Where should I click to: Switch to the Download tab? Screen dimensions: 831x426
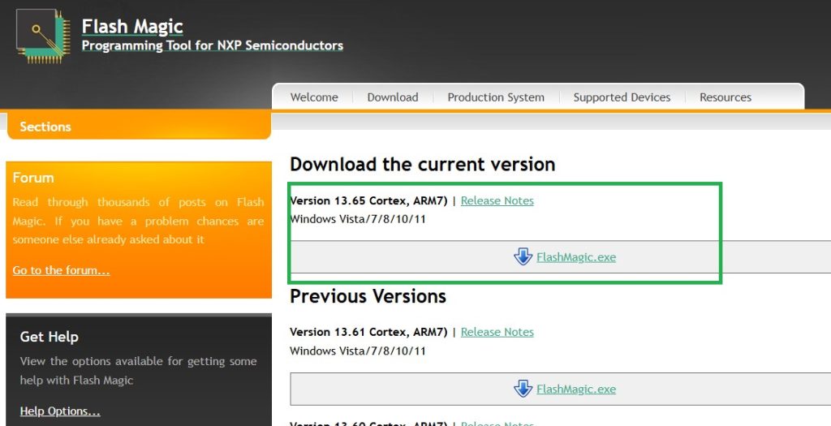(x=393, y=97)
